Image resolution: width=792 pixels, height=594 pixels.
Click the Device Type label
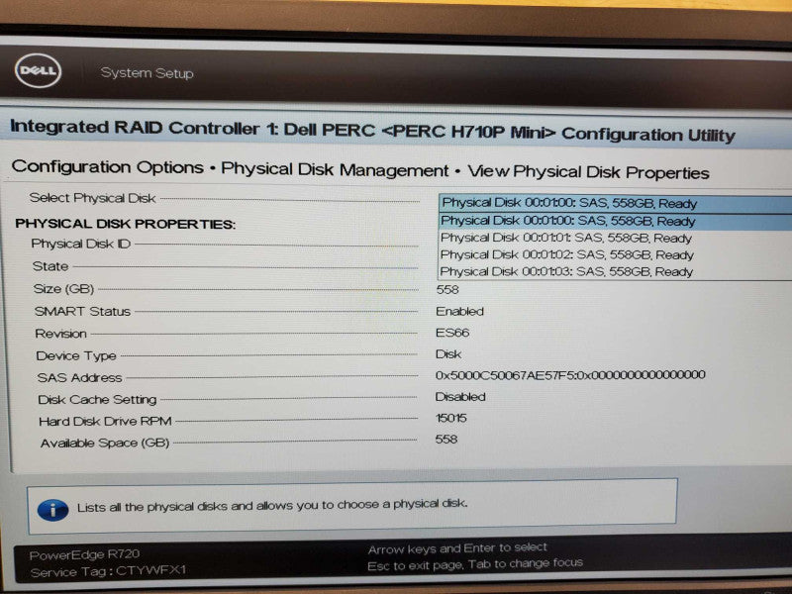76,355
